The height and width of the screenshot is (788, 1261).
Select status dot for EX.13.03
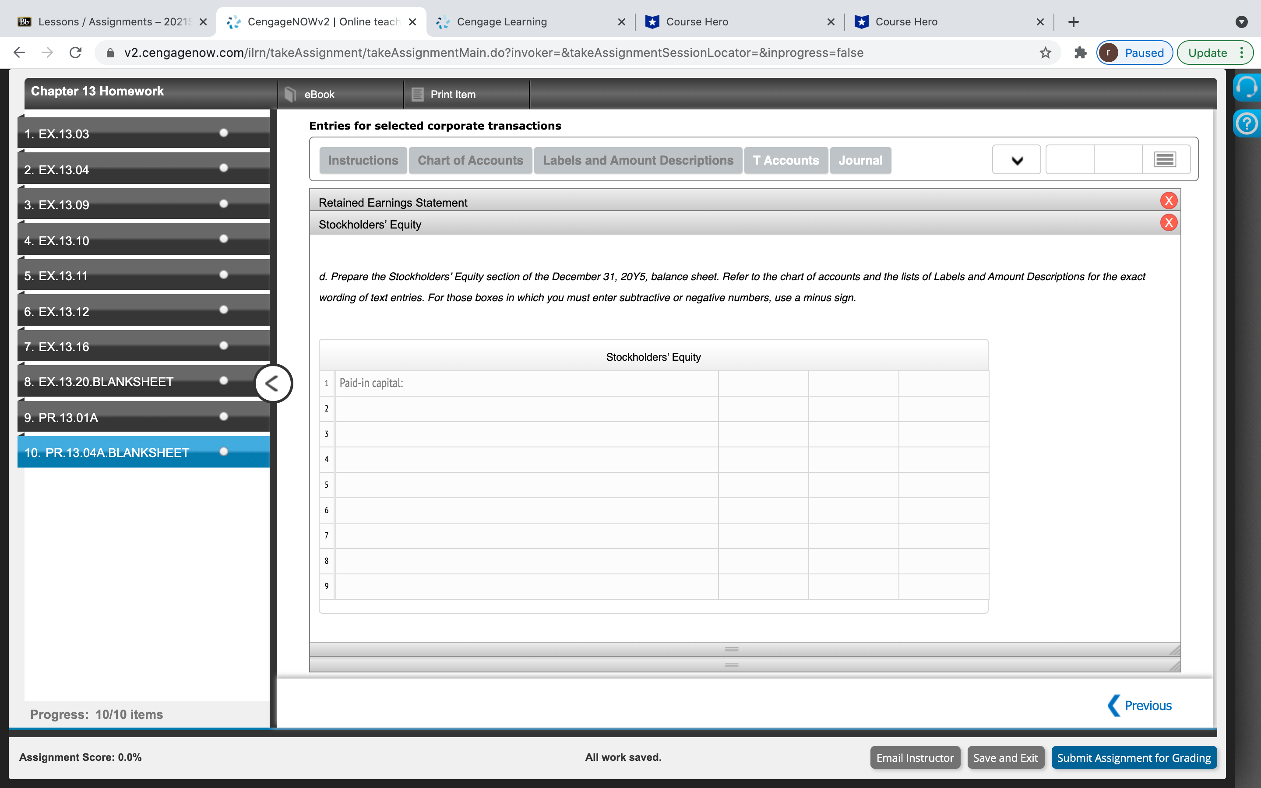pos(224,133)
